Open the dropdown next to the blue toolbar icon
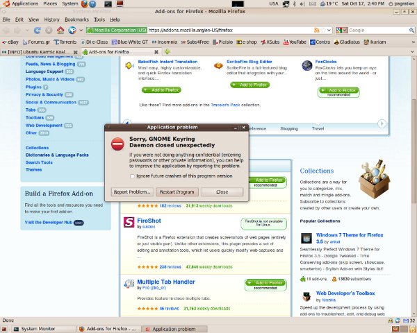 tap(81, 31)
